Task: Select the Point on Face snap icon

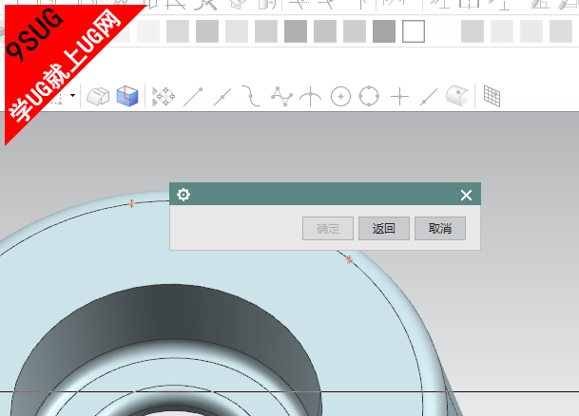Action: (457, 96)
